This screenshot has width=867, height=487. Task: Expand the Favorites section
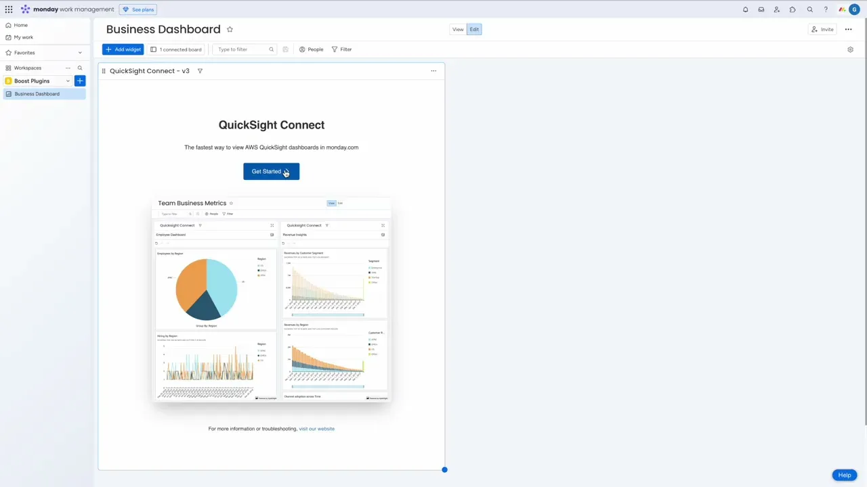tap(80, 53)
